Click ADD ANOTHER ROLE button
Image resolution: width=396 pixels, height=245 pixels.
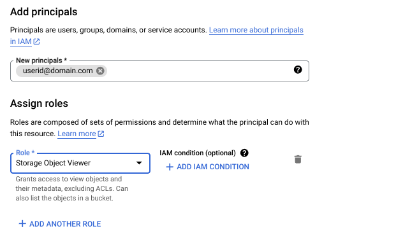coord(60,224)
